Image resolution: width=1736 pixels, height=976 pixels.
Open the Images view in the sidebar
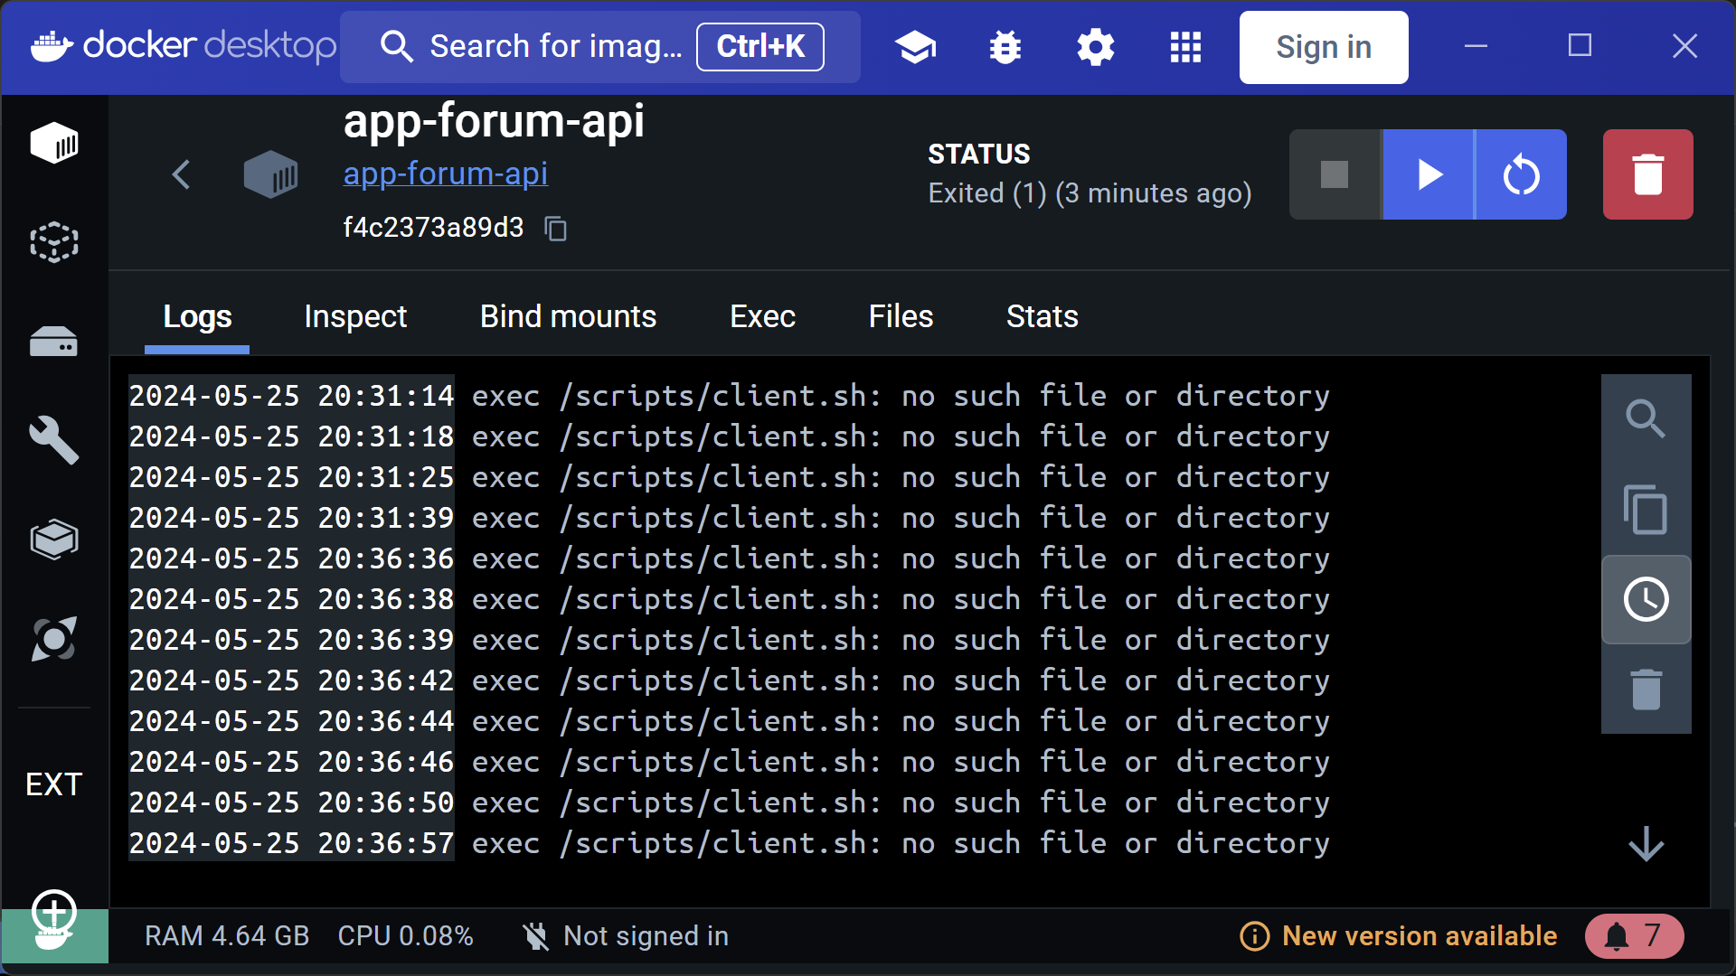click(54, 242)
